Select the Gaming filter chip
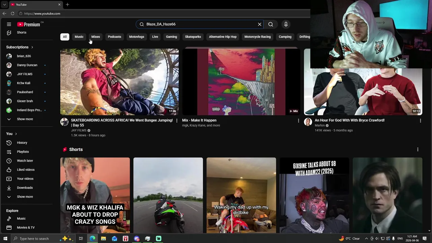Image resolution: width=432 pixels, height=243 pixels. click(171, 37)
